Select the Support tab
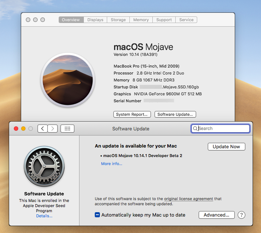The image size is (261, 233). point(164,20)
